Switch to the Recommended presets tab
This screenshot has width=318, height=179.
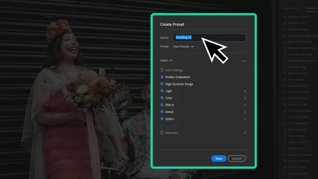click(x=292, y=8)
